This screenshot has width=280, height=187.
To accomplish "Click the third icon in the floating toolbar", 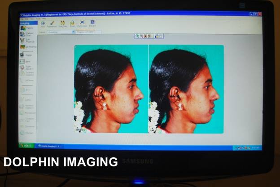I will (x=145, y=36).
